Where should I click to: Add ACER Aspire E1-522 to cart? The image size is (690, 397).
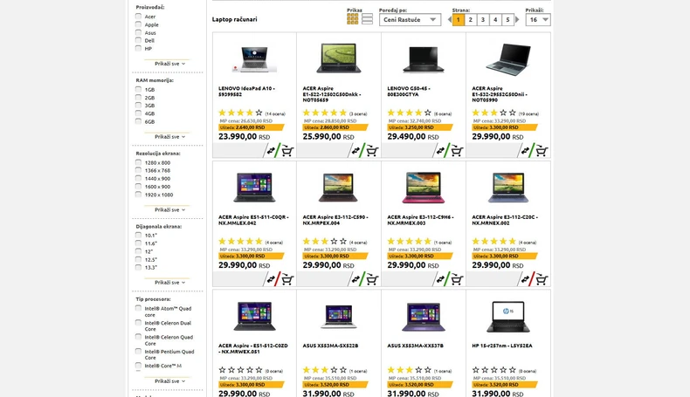pyautogui.click(x=372, y=151)
